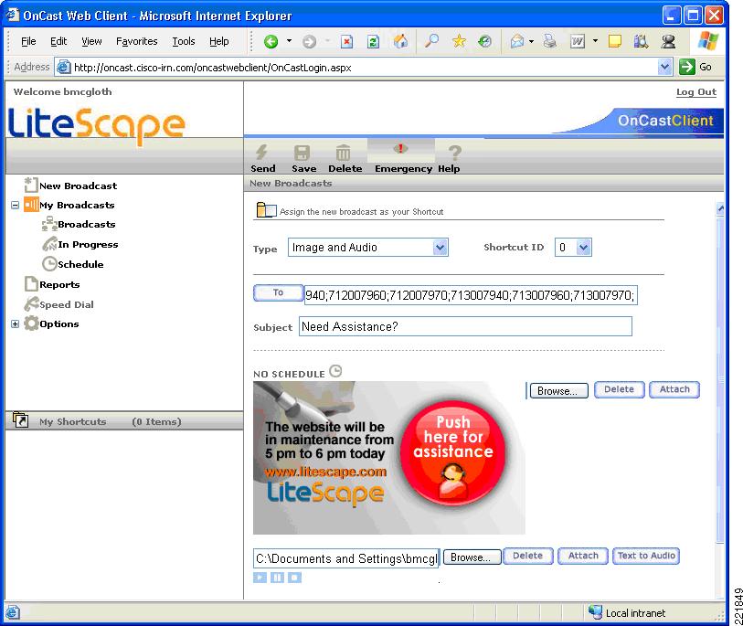This screenshot has height=626, width=743.
Task: Select Broadcasts under My Broadcasts
Action: point(86,224)
